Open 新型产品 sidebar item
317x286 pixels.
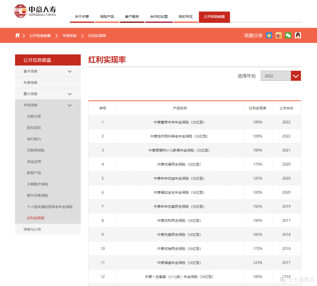point(34,173)
